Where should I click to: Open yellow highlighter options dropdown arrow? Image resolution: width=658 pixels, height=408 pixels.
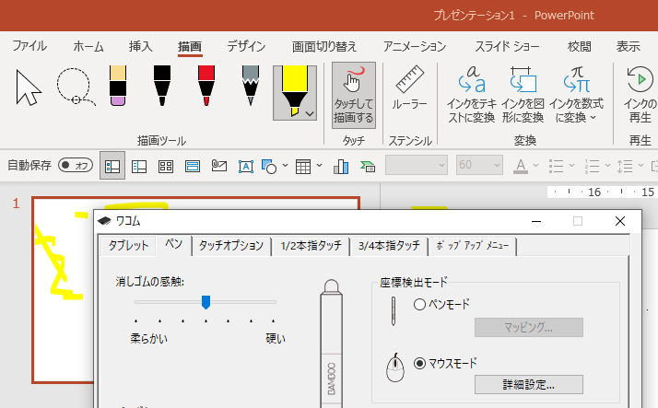coord(311,113)
